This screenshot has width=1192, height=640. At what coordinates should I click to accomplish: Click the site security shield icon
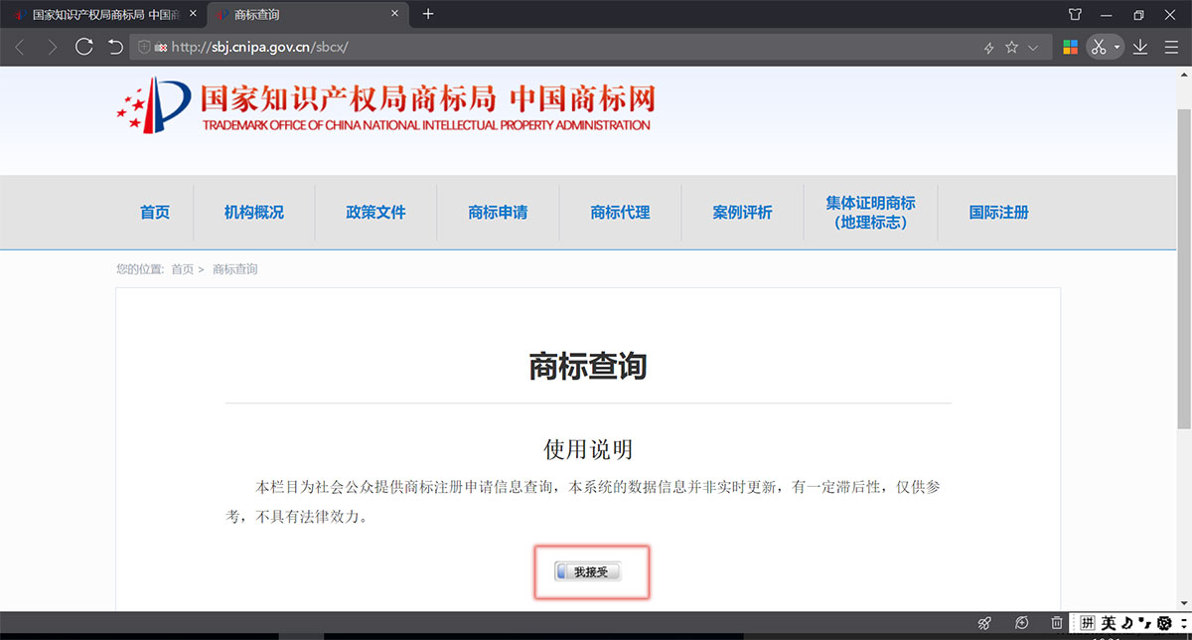144,47
